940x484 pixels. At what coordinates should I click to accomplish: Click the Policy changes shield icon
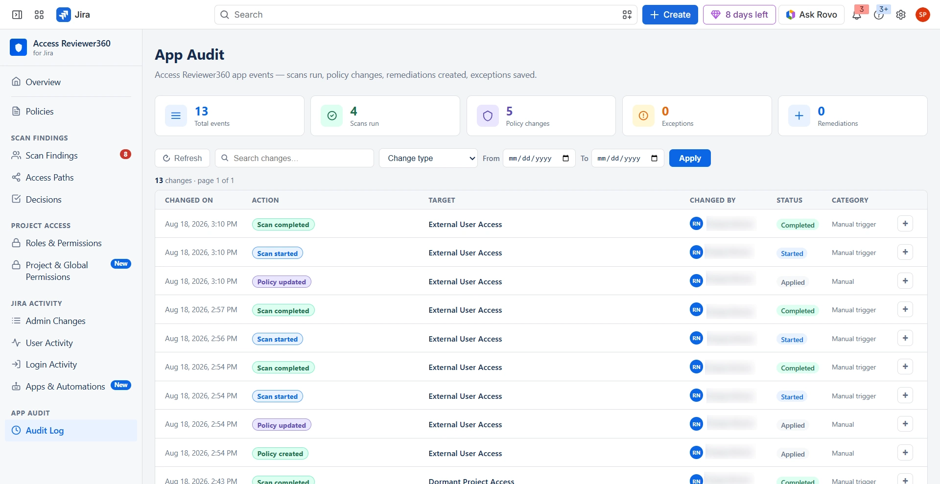[488, 116]
